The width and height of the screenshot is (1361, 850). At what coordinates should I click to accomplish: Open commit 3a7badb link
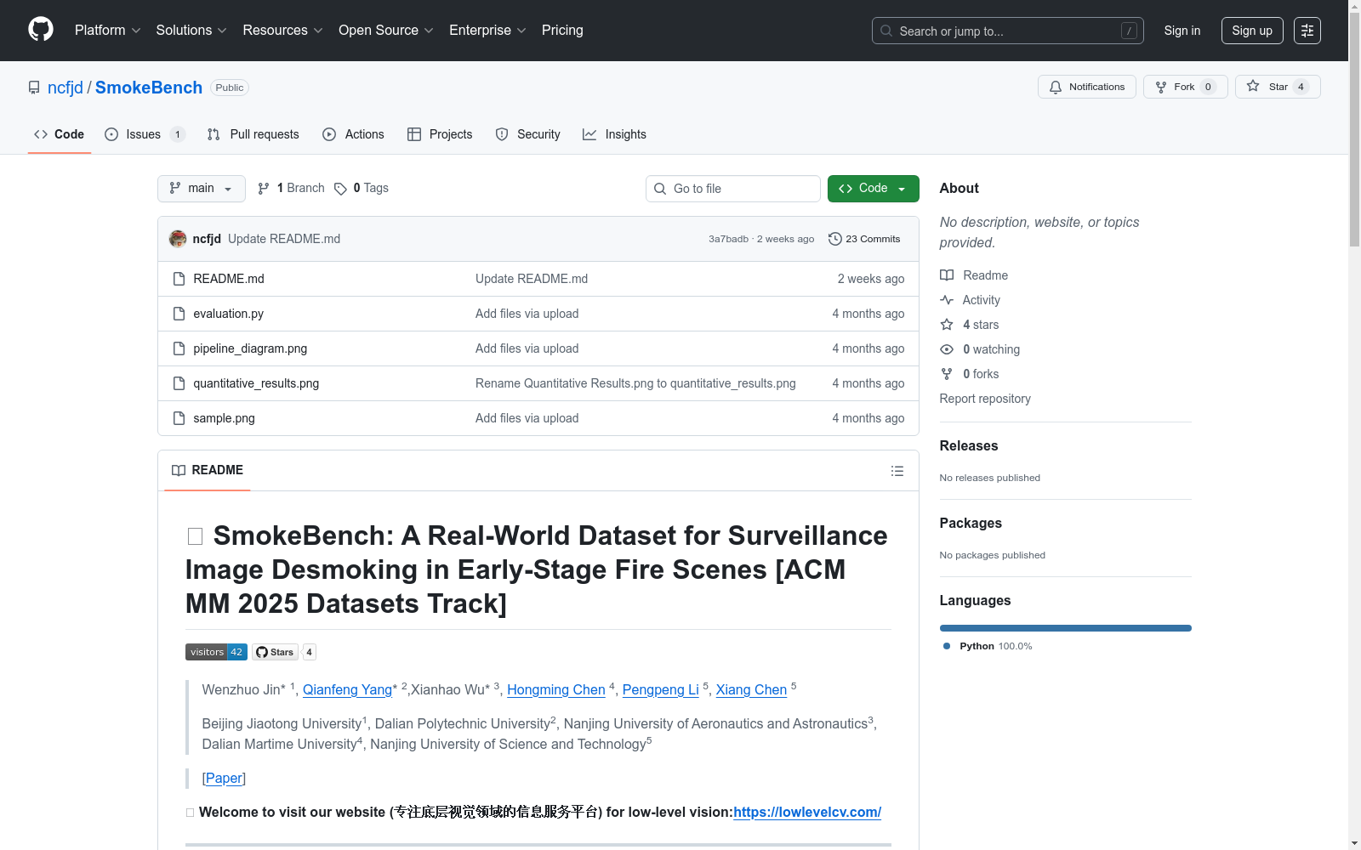[728, 239]
